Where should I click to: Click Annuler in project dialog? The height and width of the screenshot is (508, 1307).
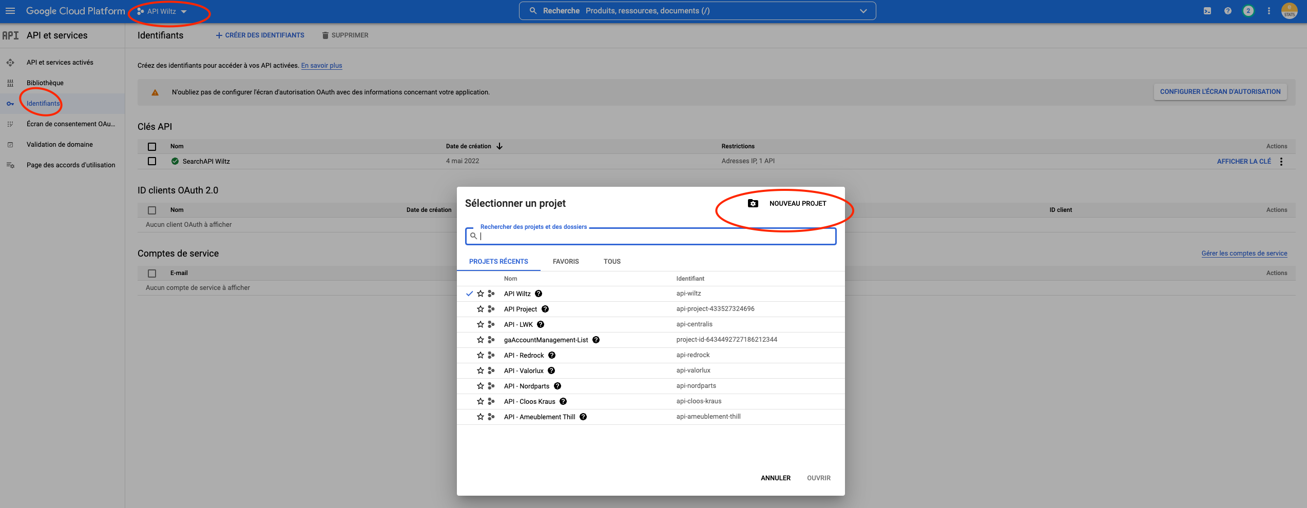pyautogui.click(x=775, y=478)
